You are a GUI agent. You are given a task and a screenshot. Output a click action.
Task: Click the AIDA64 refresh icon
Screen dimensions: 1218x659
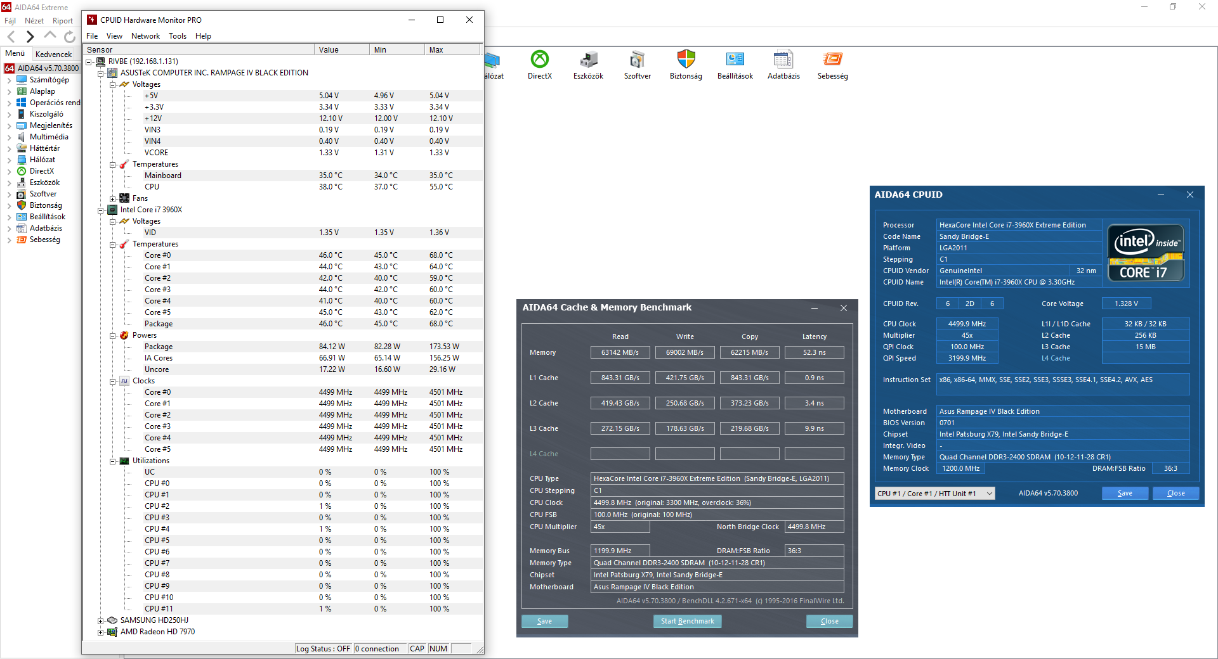70,36
